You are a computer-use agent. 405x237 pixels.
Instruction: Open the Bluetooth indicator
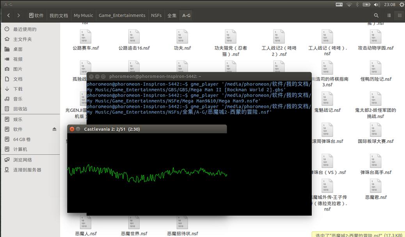357,4
